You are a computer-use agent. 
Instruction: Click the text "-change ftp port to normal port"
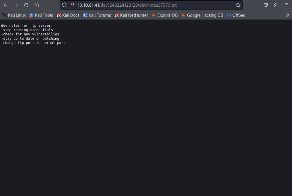click(33, 43)
